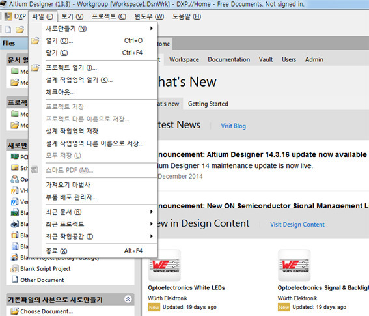This screenshot has height=316, width=369.
Task: Expand the 최근 작업공간 (T) submenu
Action: 94,236
